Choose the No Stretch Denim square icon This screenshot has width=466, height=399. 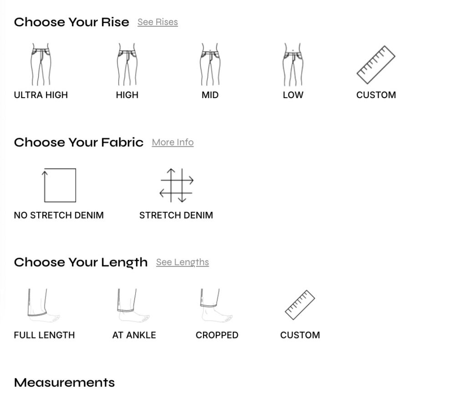[59, 185]
